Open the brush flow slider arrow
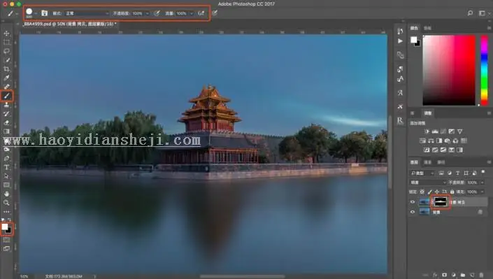Viewport: 493px width, 279px height. click(x=191, y=13)
